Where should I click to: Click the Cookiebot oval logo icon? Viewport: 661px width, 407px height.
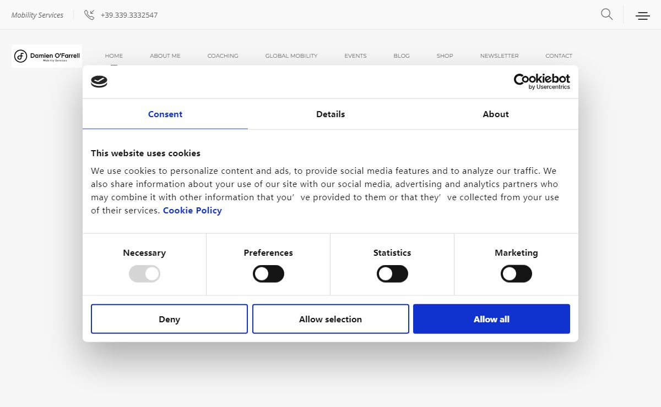click(99, 82)
